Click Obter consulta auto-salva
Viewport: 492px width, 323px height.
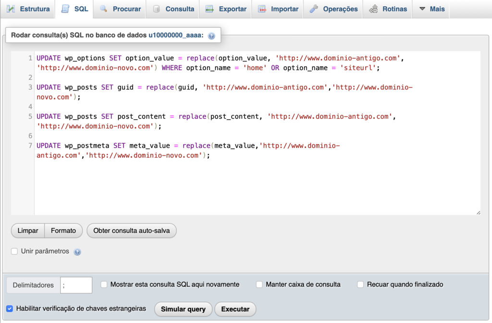pos(132,231)
